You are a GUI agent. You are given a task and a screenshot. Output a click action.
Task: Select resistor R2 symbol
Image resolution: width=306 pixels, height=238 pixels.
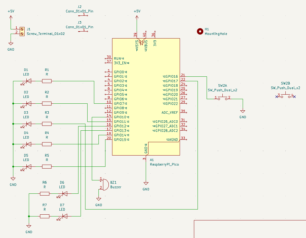point(47,104)
